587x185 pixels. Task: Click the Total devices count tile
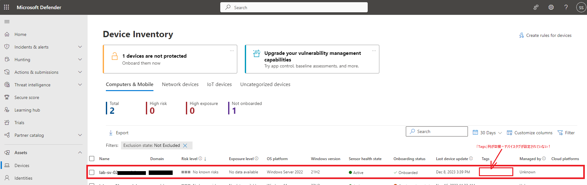[112, 108]
